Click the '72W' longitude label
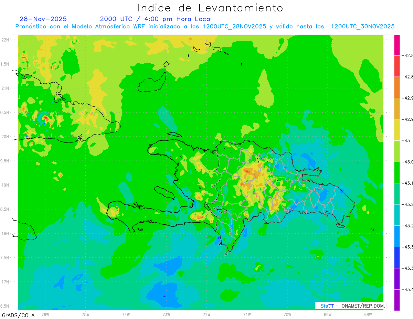This screenshot has width=413, height=319. pos(206,314)
